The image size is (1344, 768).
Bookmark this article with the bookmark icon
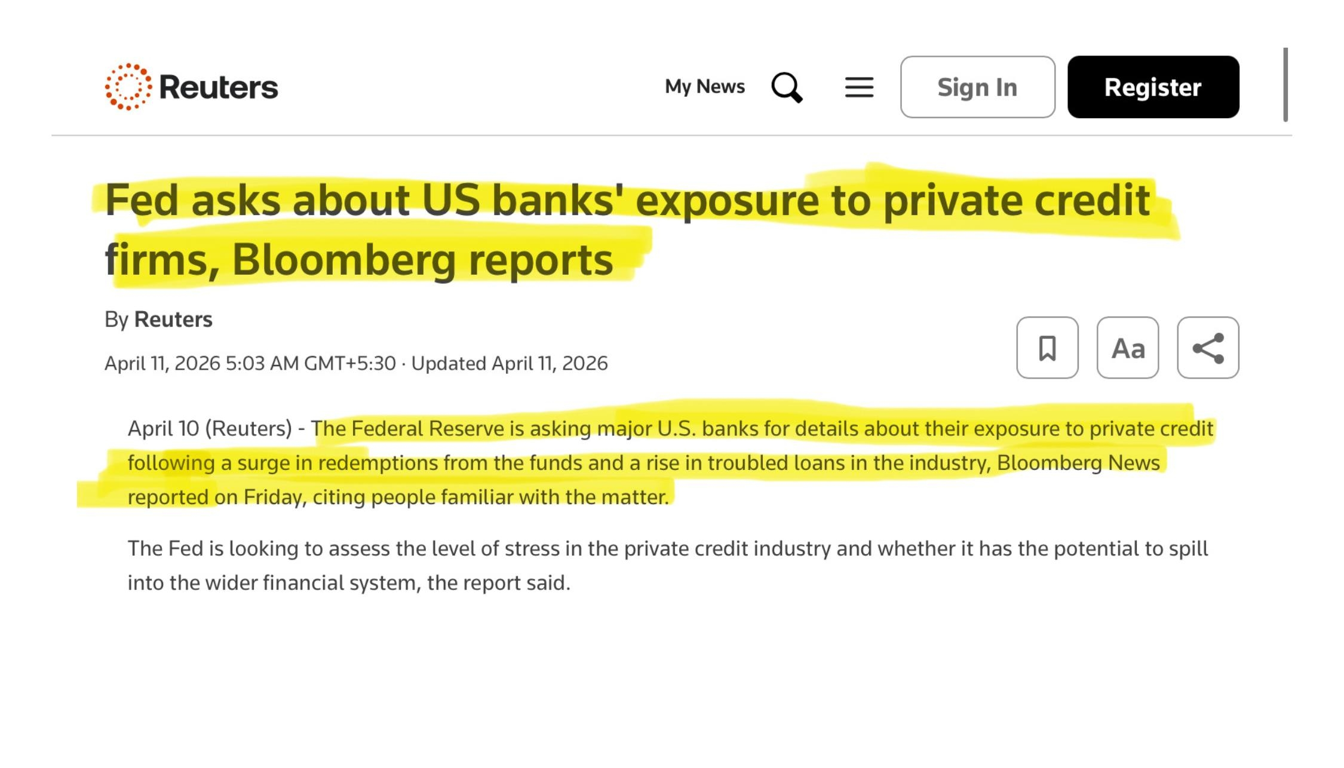[1047, 348]
